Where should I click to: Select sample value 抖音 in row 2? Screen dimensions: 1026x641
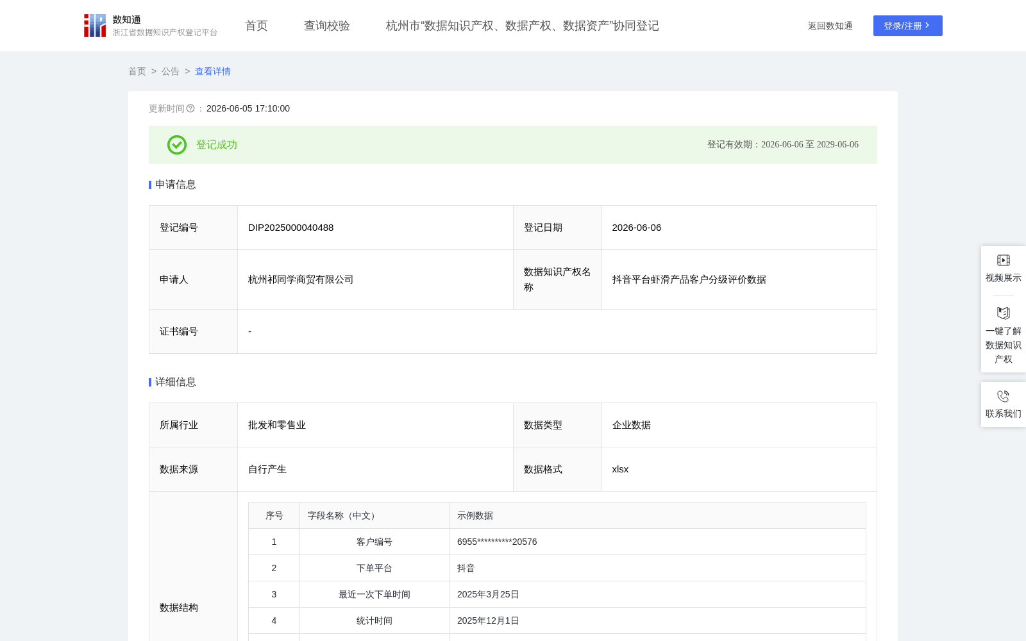[466, 568]
